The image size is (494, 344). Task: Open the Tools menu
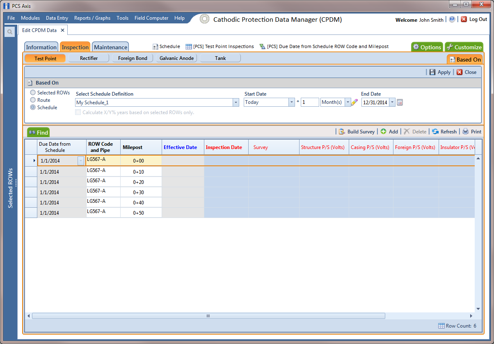click(122, 18)
